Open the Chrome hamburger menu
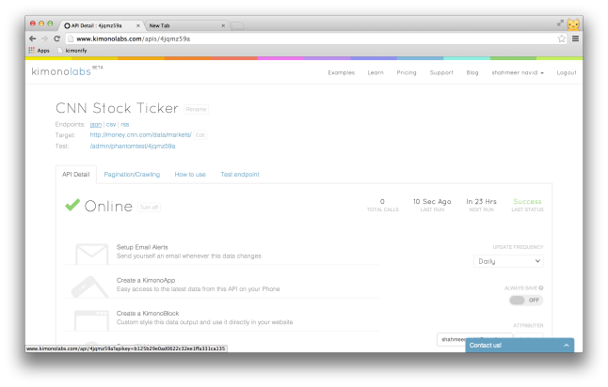The height and width of the screenshot is (387, 608). (575, 39)
